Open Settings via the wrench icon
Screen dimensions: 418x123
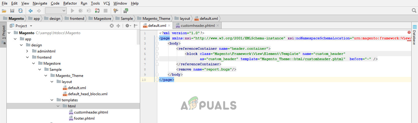click(x=116, y=11)
